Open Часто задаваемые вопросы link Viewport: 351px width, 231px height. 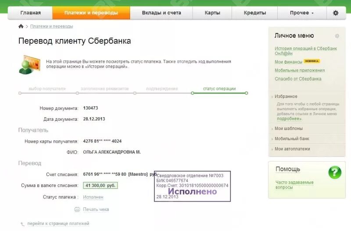point(294,185)
